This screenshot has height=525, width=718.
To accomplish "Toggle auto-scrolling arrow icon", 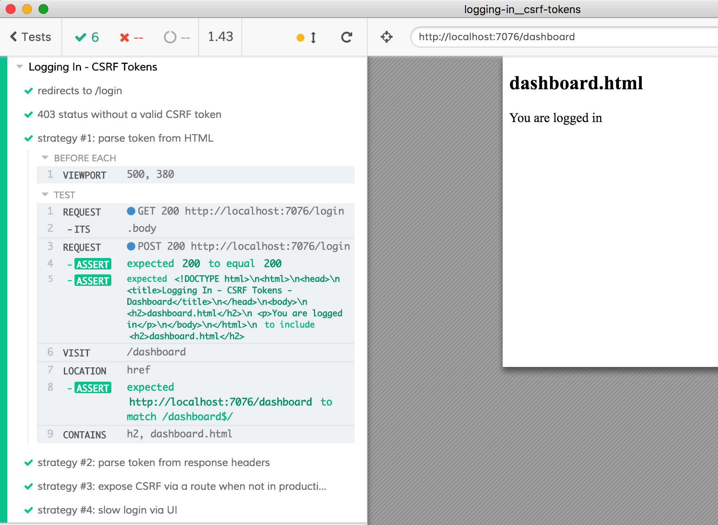I will 313,38.
